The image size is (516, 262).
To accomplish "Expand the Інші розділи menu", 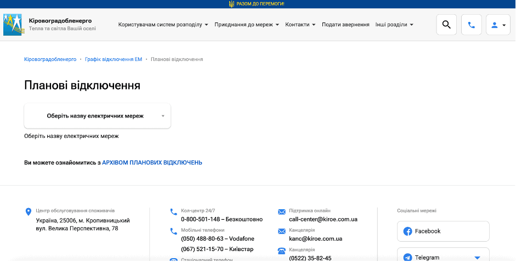I will pyautogui.click(x=394, y=25).
